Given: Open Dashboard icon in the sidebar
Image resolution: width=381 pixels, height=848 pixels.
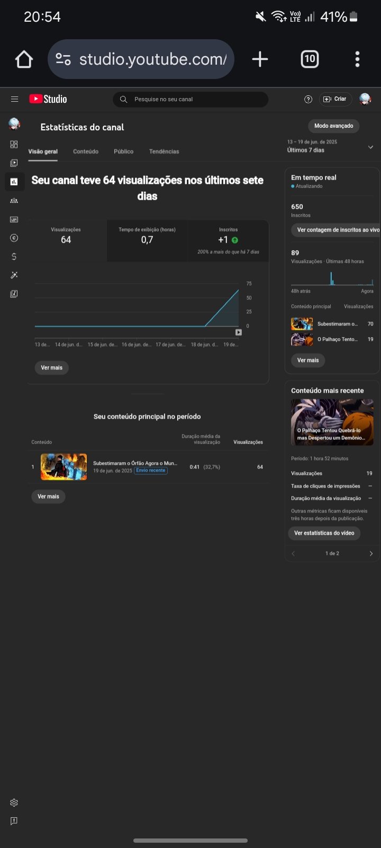Looking at the screenshot, I should tap(14, 144).
